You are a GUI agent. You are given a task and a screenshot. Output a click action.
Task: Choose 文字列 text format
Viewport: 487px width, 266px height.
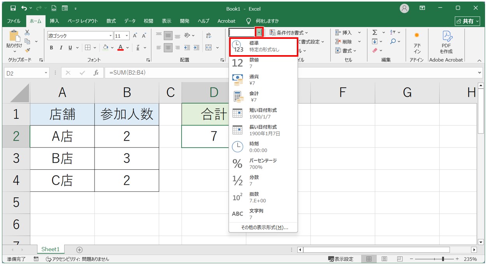tap(263, 214)
